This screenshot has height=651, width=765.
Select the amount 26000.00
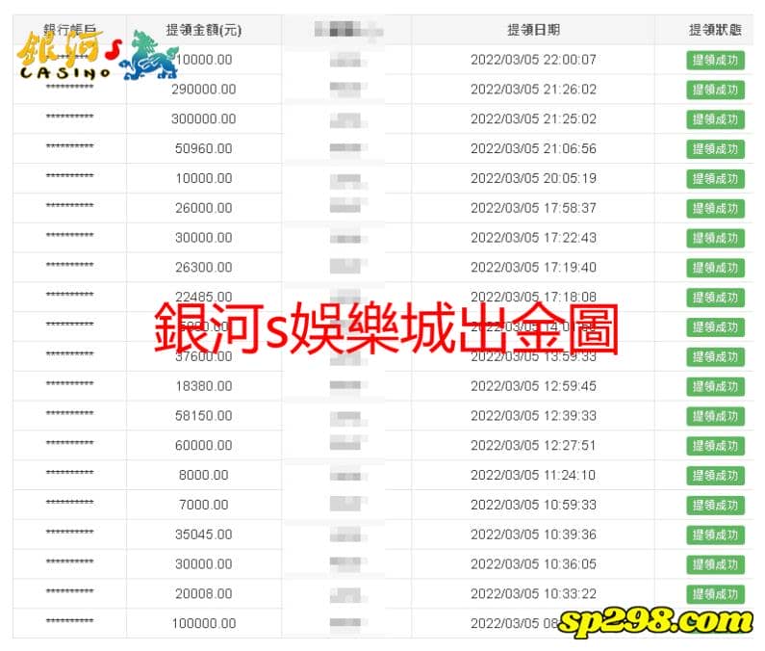[x=203, y=208]
